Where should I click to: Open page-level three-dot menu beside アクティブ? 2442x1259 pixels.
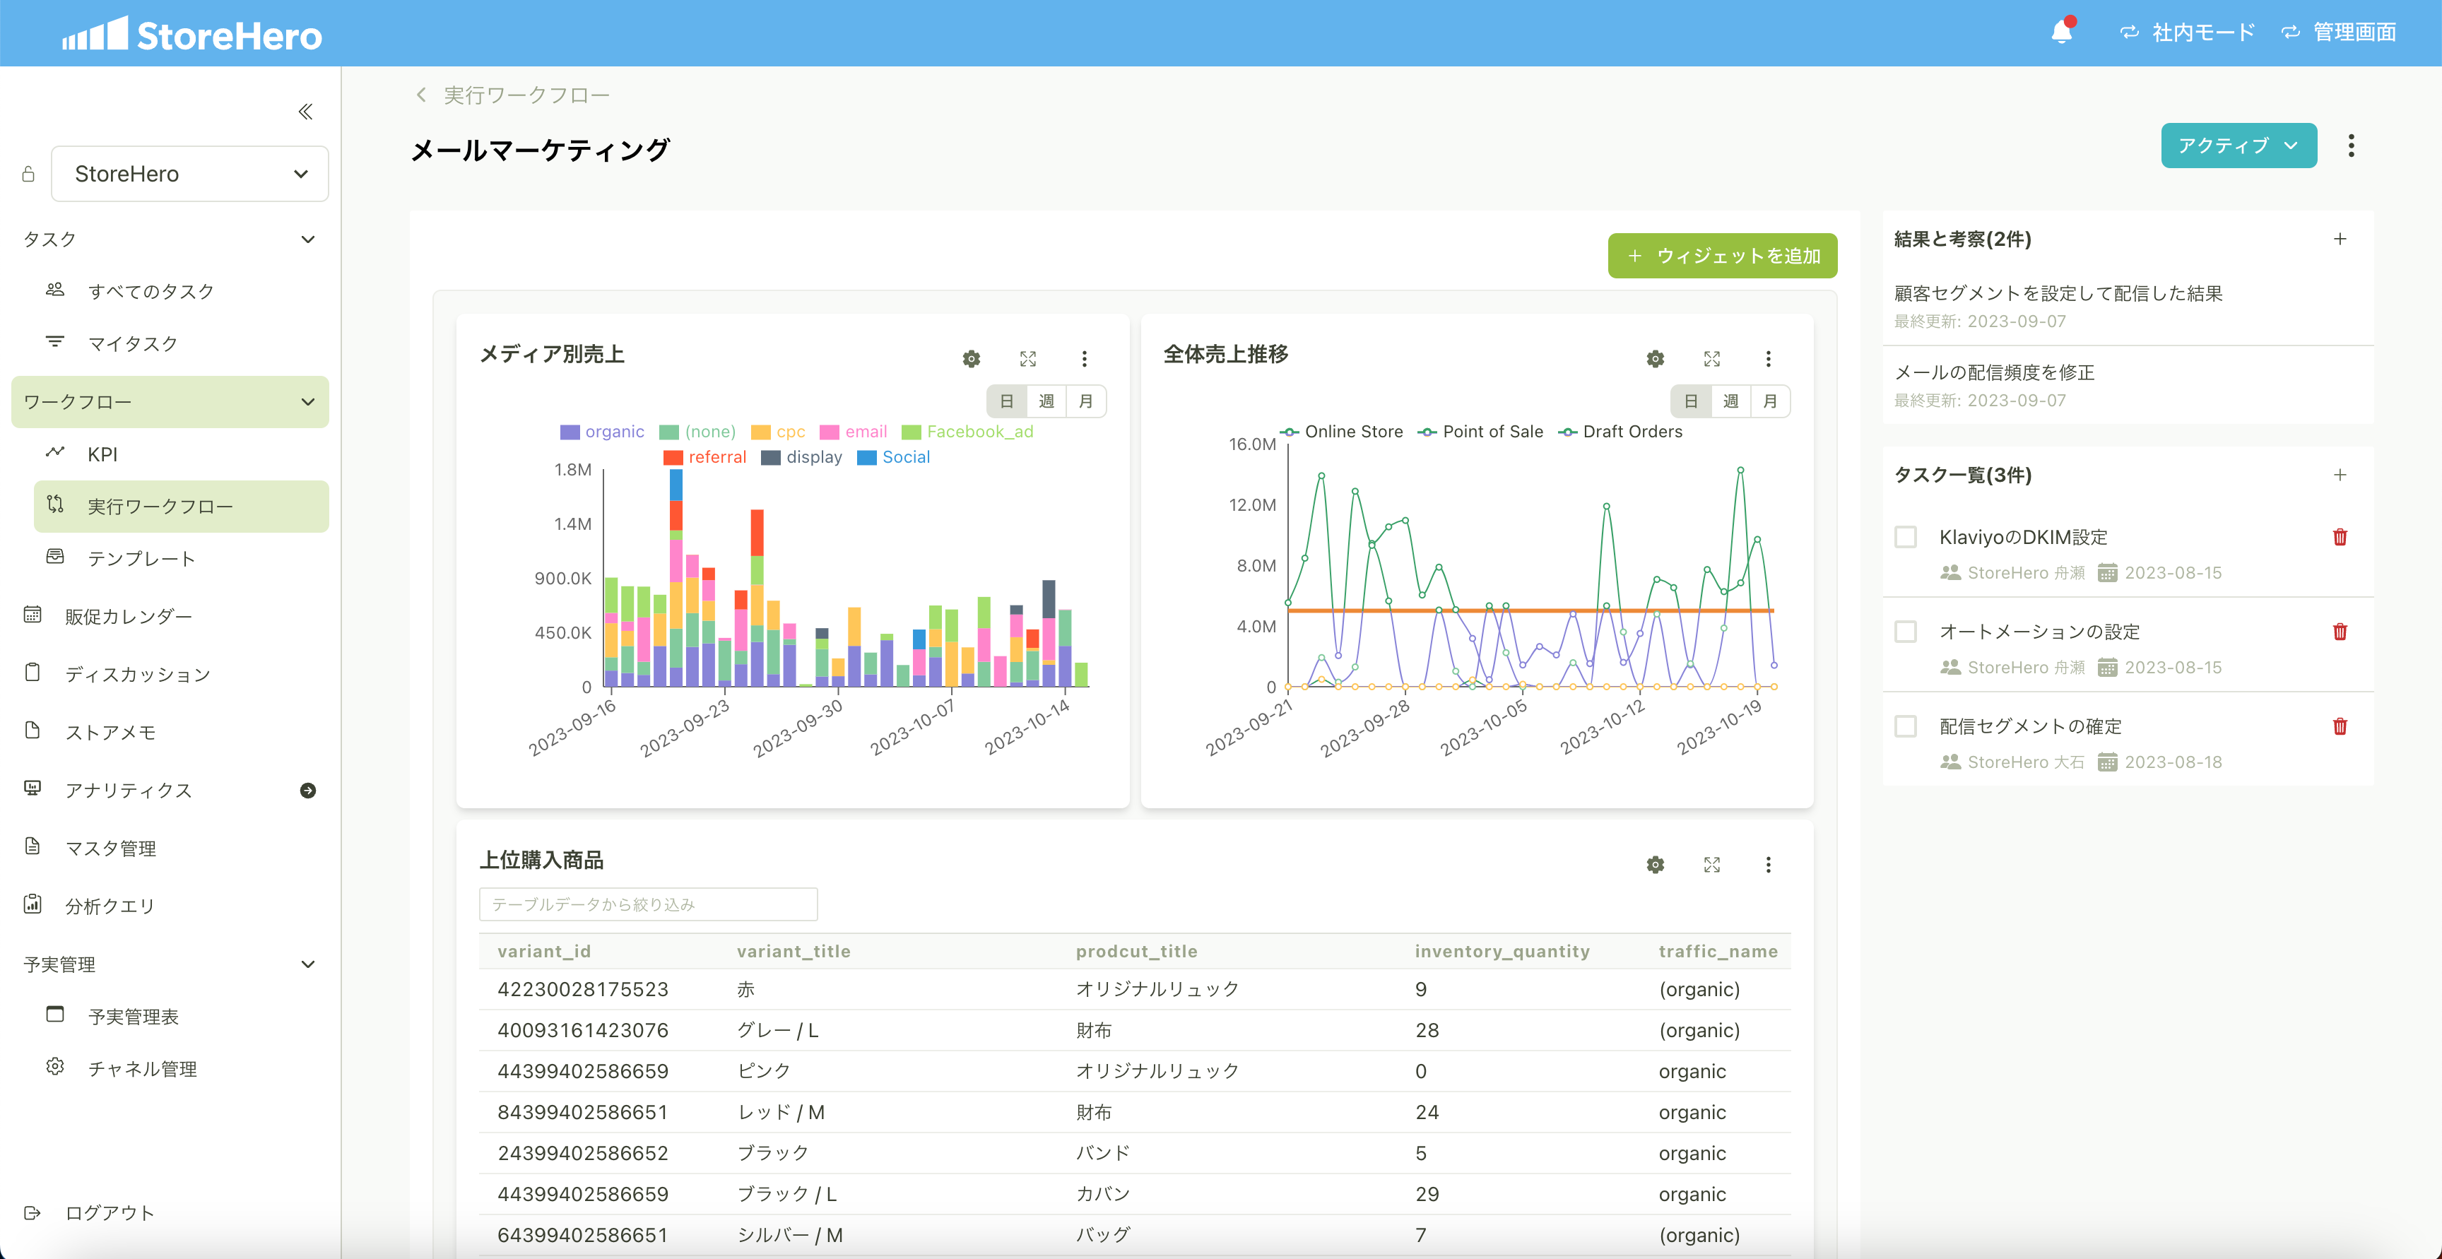(x=2351, y=146)
